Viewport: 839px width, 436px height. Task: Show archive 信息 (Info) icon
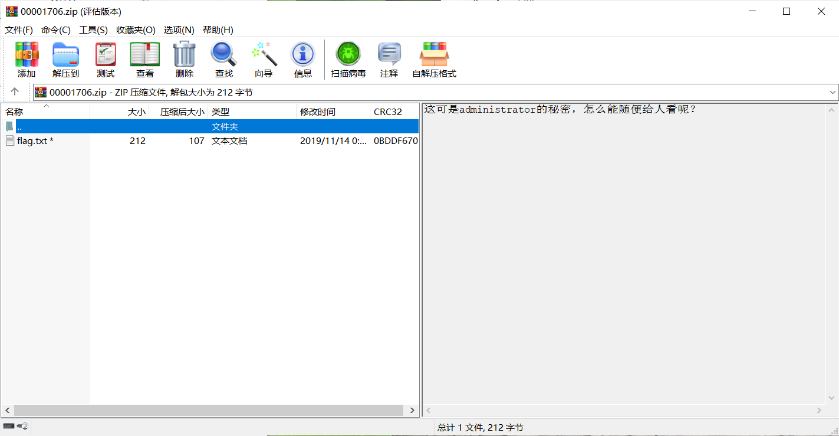[303, 60]
